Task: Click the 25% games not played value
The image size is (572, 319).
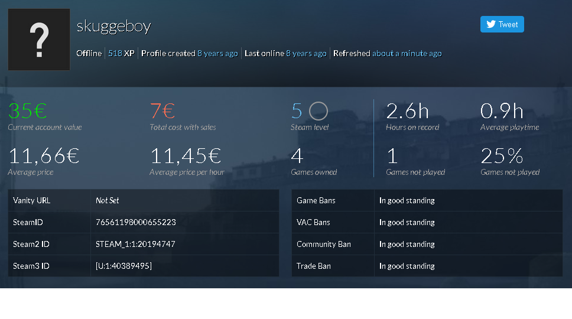Action: pos(502,156)
